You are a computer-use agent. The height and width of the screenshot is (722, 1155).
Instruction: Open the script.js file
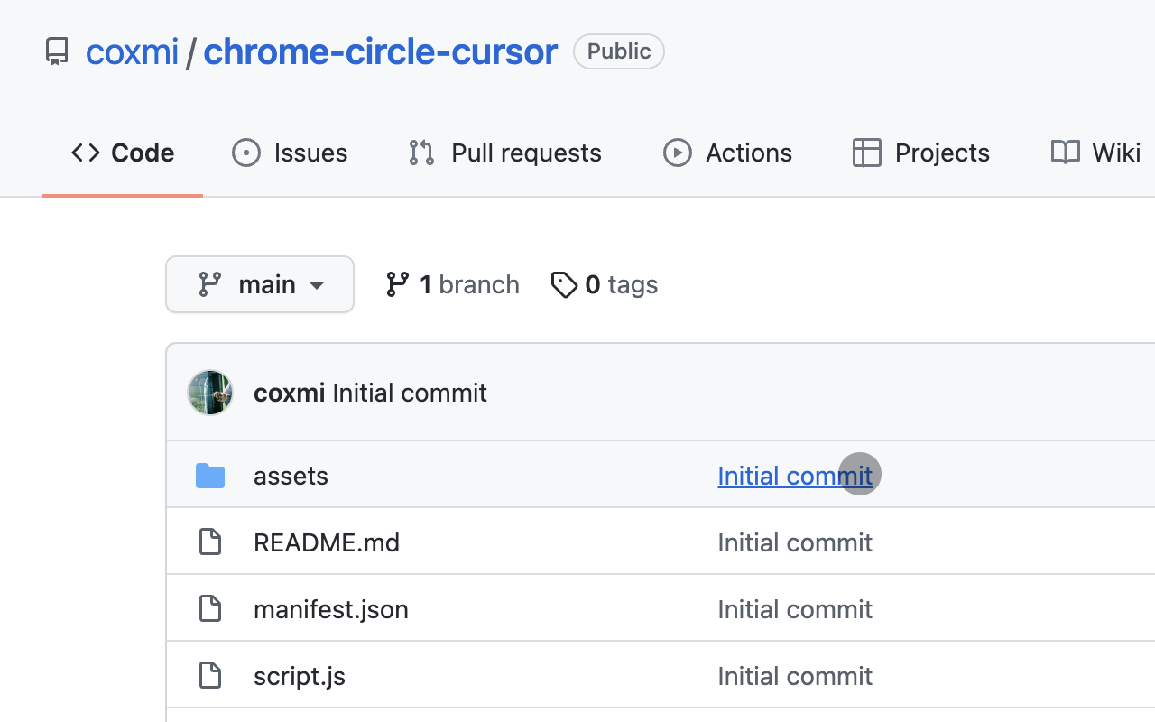click(300, 676)
